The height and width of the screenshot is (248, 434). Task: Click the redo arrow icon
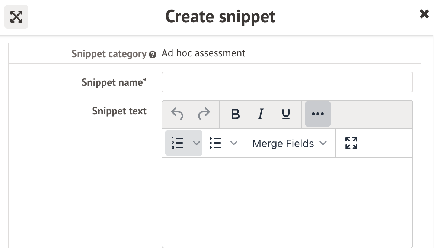click(x=204, y=114)
